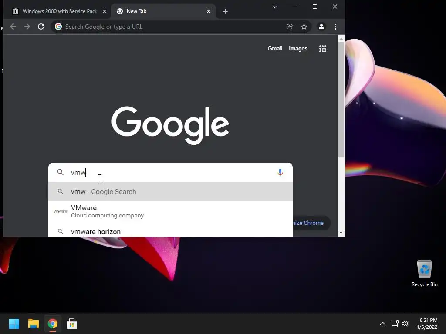Open the Windows Start menu
Image resolution: width=446 pixels, height=334 pixels.
pos(14,324)
